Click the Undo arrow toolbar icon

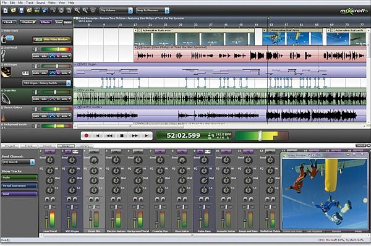point(45,11)
